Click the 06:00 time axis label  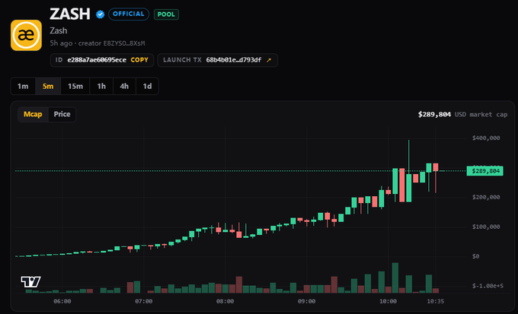[x=62, y=301]
